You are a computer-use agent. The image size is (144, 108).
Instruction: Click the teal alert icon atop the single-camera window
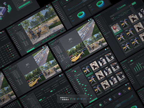coord(47,6)
